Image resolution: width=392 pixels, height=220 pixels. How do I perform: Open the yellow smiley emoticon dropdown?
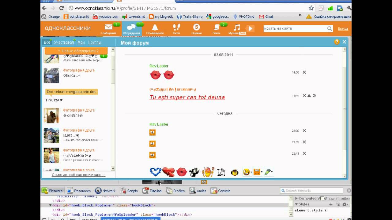pyautogui.click(x=247, y=172)
